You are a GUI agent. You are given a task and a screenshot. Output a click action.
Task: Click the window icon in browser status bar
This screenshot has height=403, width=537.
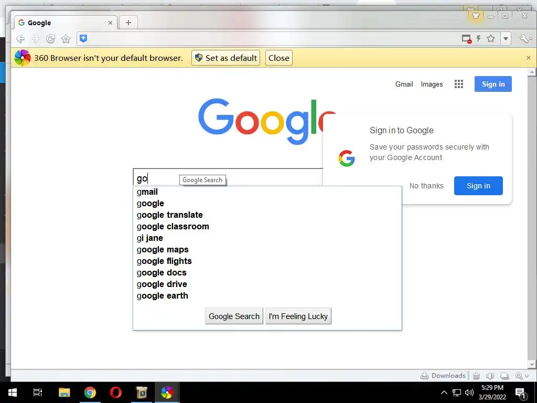(x=504, y=376)
